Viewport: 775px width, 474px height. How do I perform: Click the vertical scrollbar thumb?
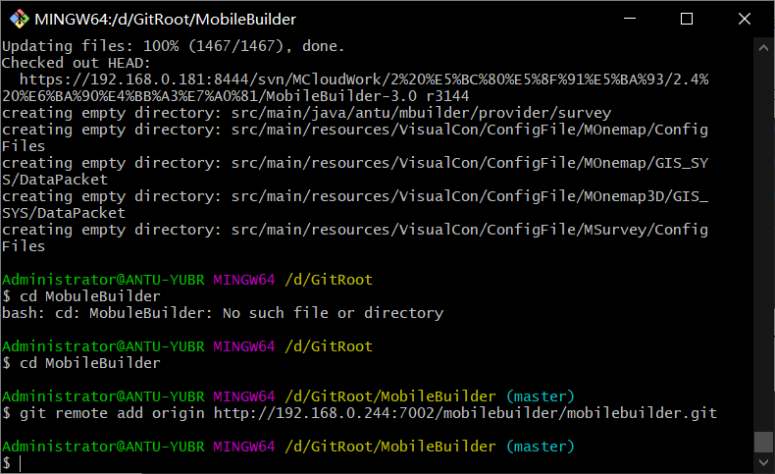[x=763, y=442]
